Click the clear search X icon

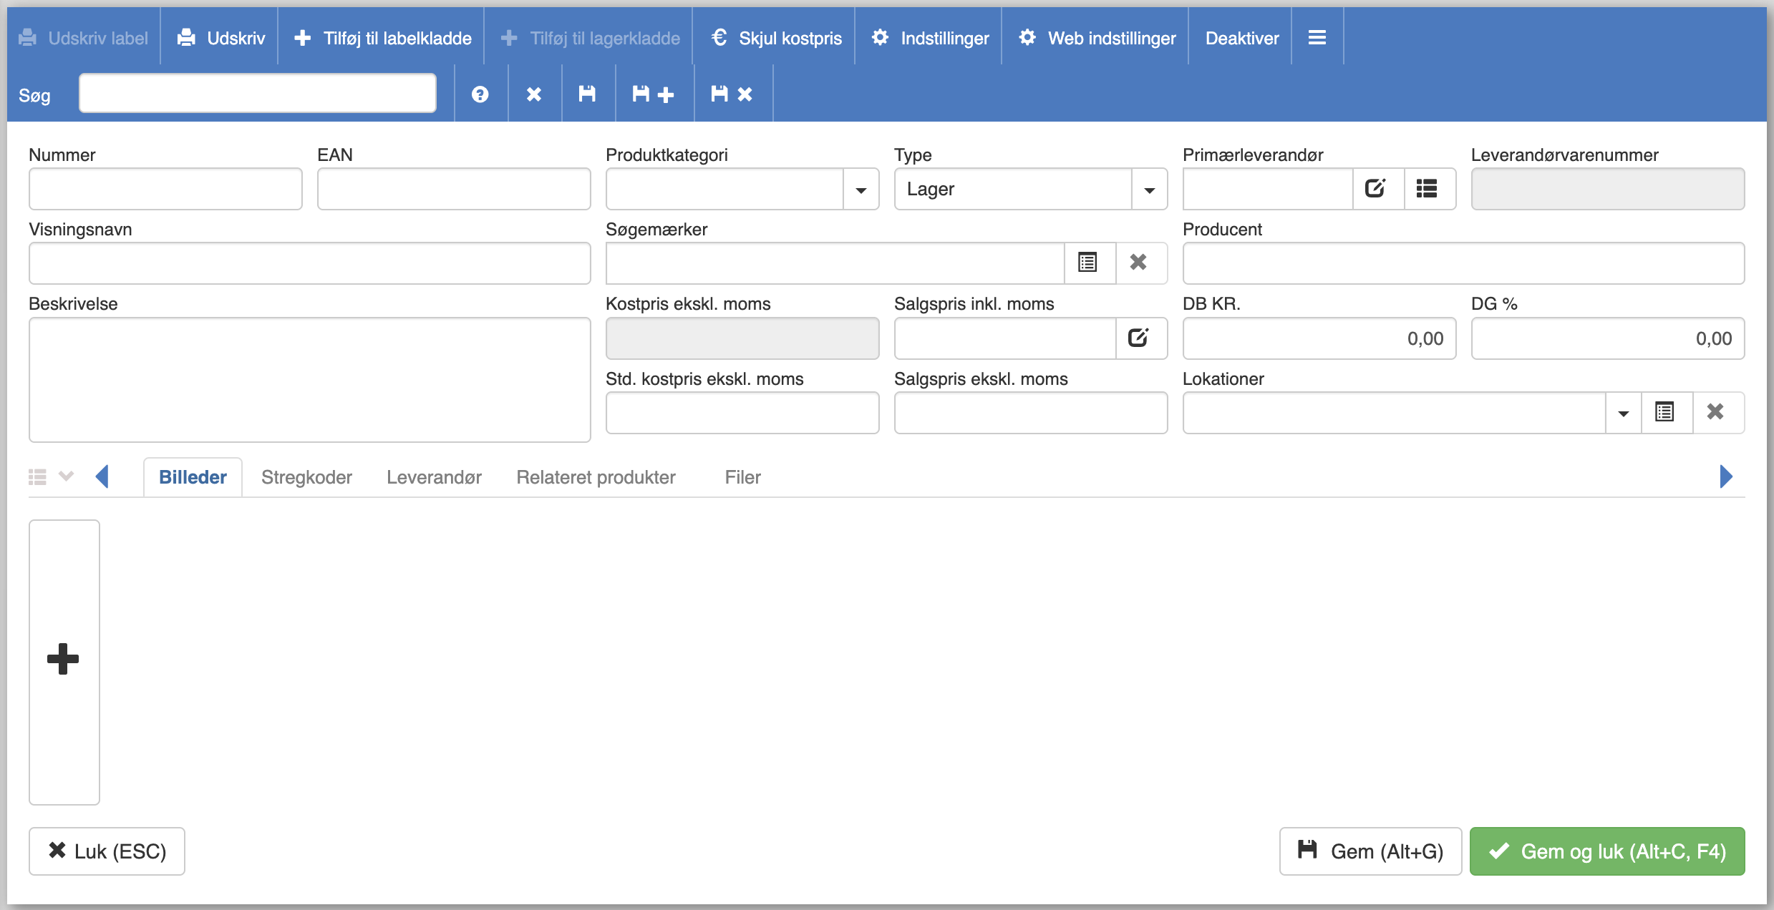point(534,94)
